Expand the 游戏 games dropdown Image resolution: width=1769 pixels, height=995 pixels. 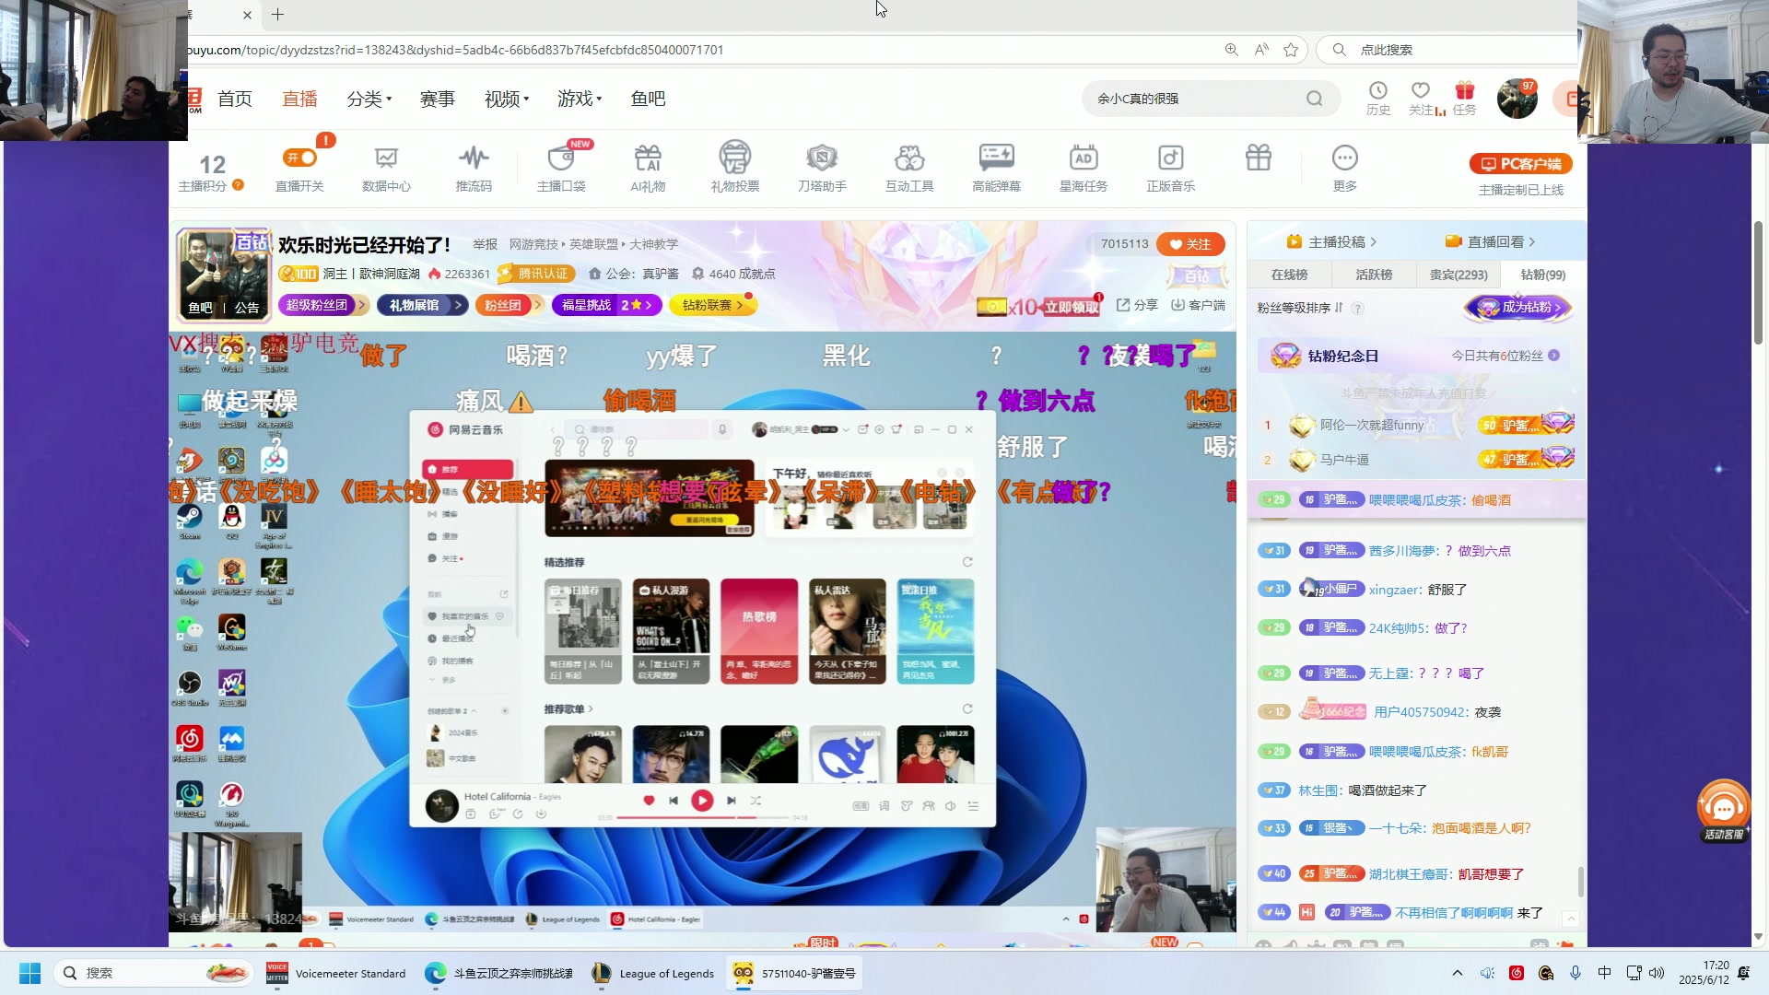580,99
